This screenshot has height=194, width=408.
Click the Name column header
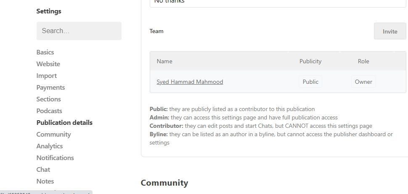point(164,61)
